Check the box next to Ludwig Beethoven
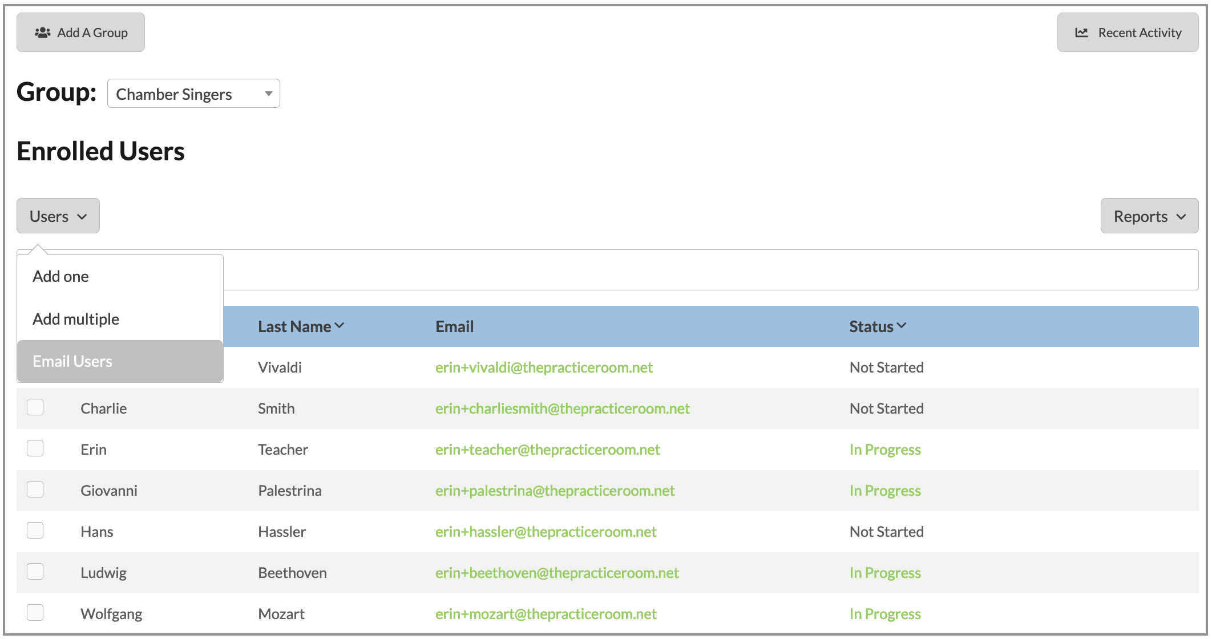Image resolution: width=1212 pixels, height=639 pixels. point(35,572)
